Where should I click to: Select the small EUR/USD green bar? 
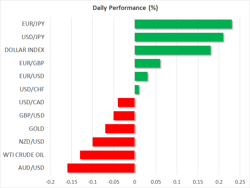point(141,76)
